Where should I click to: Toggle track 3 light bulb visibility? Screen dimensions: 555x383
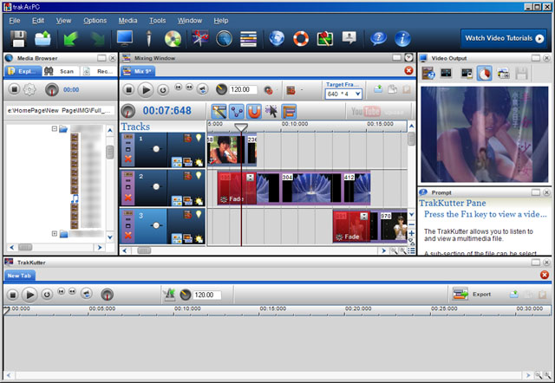click(x=199, y=214)
